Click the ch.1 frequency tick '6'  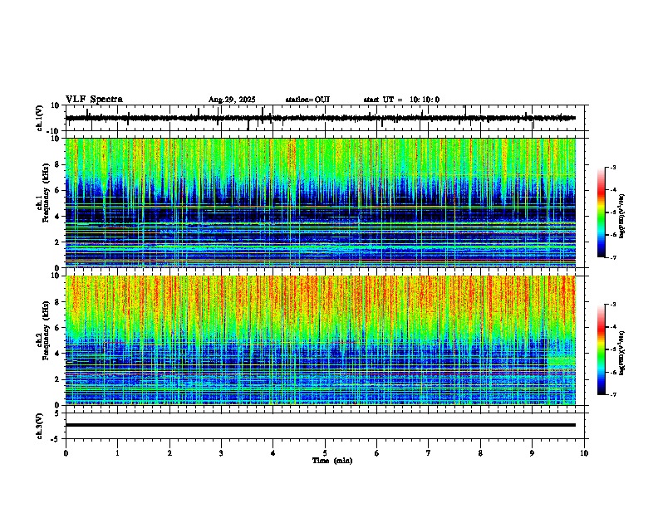click(x=57, y=191)
